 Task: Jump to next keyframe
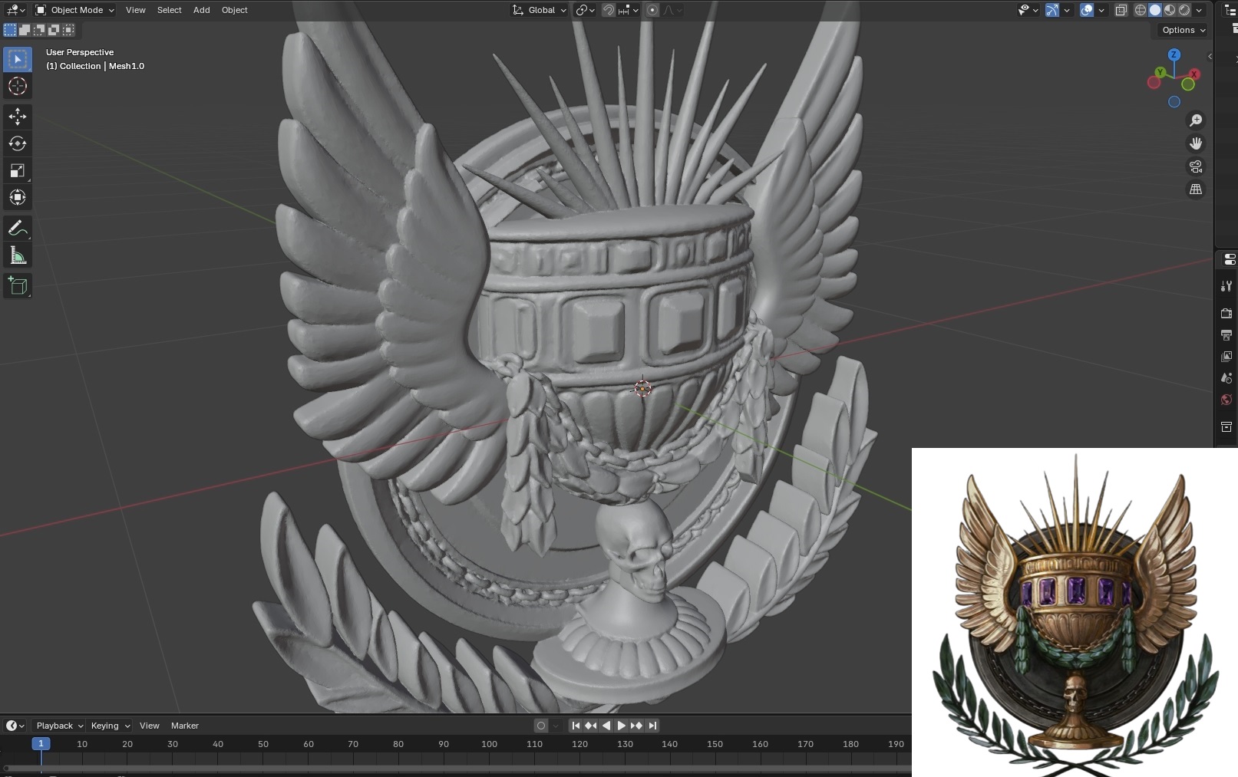(637, 726)
